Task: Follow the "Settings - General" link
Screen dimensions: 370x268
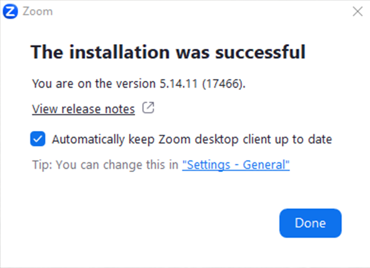Action: [x=236, y=165]
